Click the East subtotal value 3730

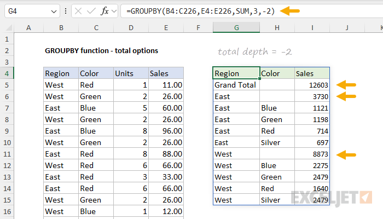[x=312, y=96]
